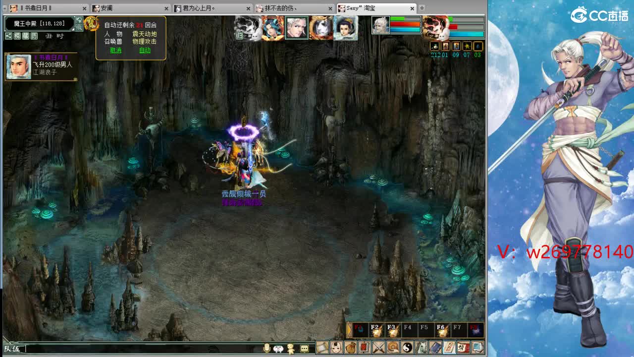Select teammate portrait of 书斋日月
Viewport: 634px width, 357px height.
pyautogui.click(x=18, y=66)
